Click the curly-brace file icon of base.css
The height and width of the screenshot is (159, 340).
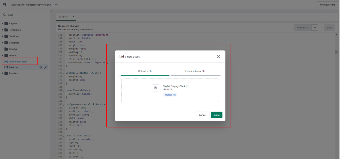(x=6, y=67)
